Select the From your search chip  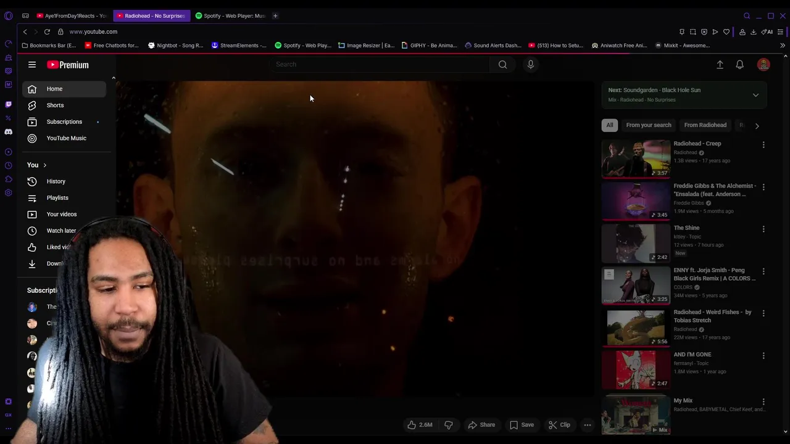point(649,125)
